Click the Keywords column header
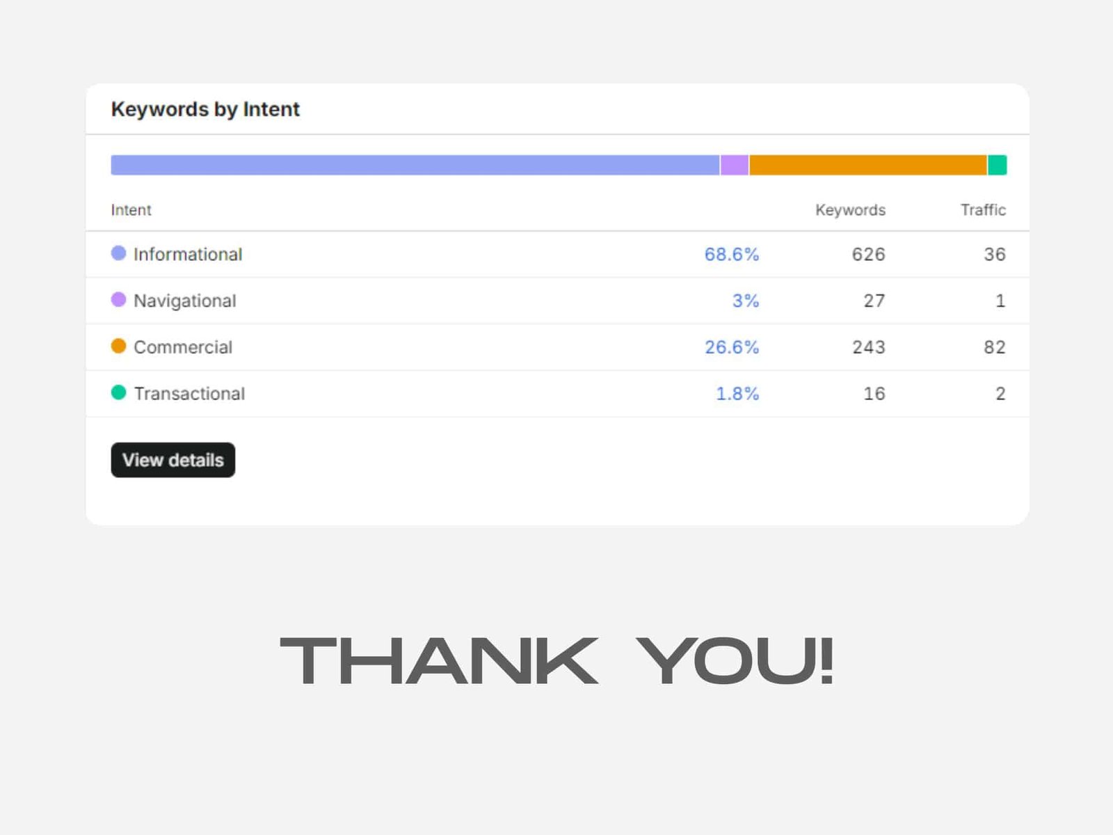Viewport: 1113px width, 835px height. pyautogui.click(x=850, y=210)
